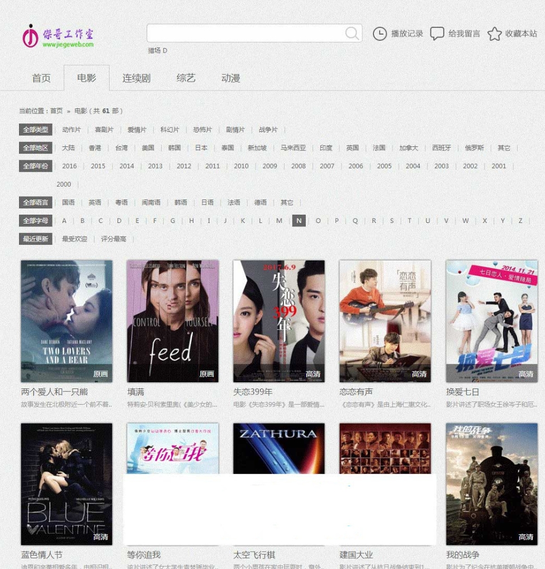Click the 等你追我 title link
This screenshot has width=545, height=569.
[144, 555]
